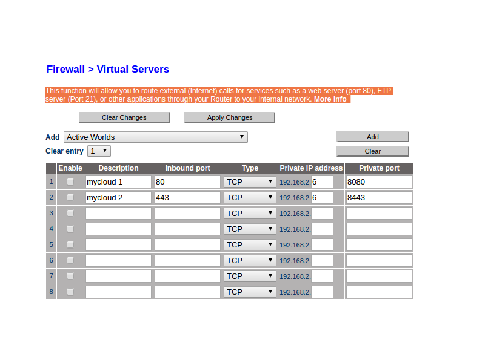Click the Clear button
The width and height of the screenshot is (485, 363).
point(373,151)
